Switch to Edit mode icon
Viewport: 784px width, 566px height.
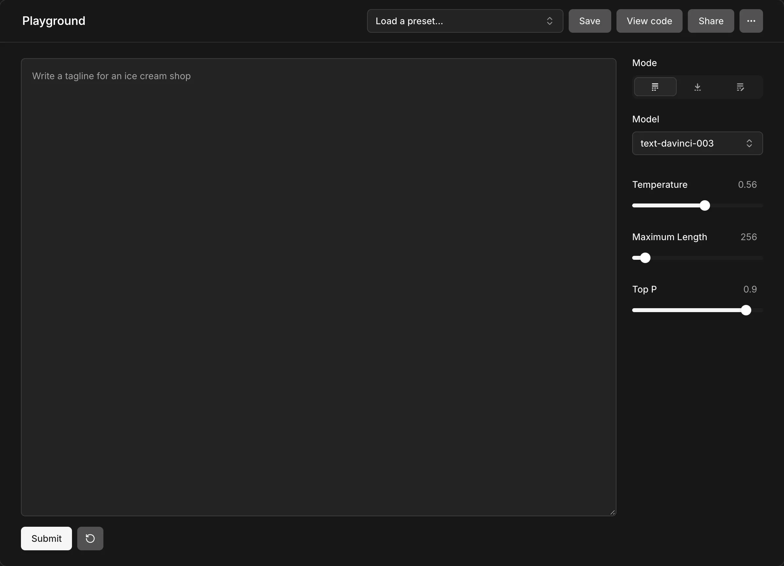(740, 87)
